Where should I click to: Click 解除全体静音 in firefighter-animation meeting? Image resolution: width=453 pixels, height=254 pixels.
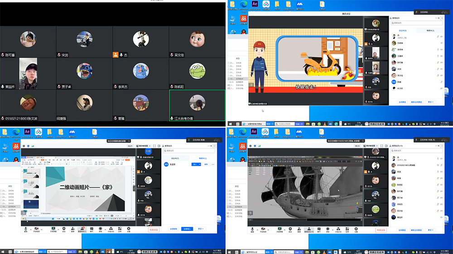point(416,102)
